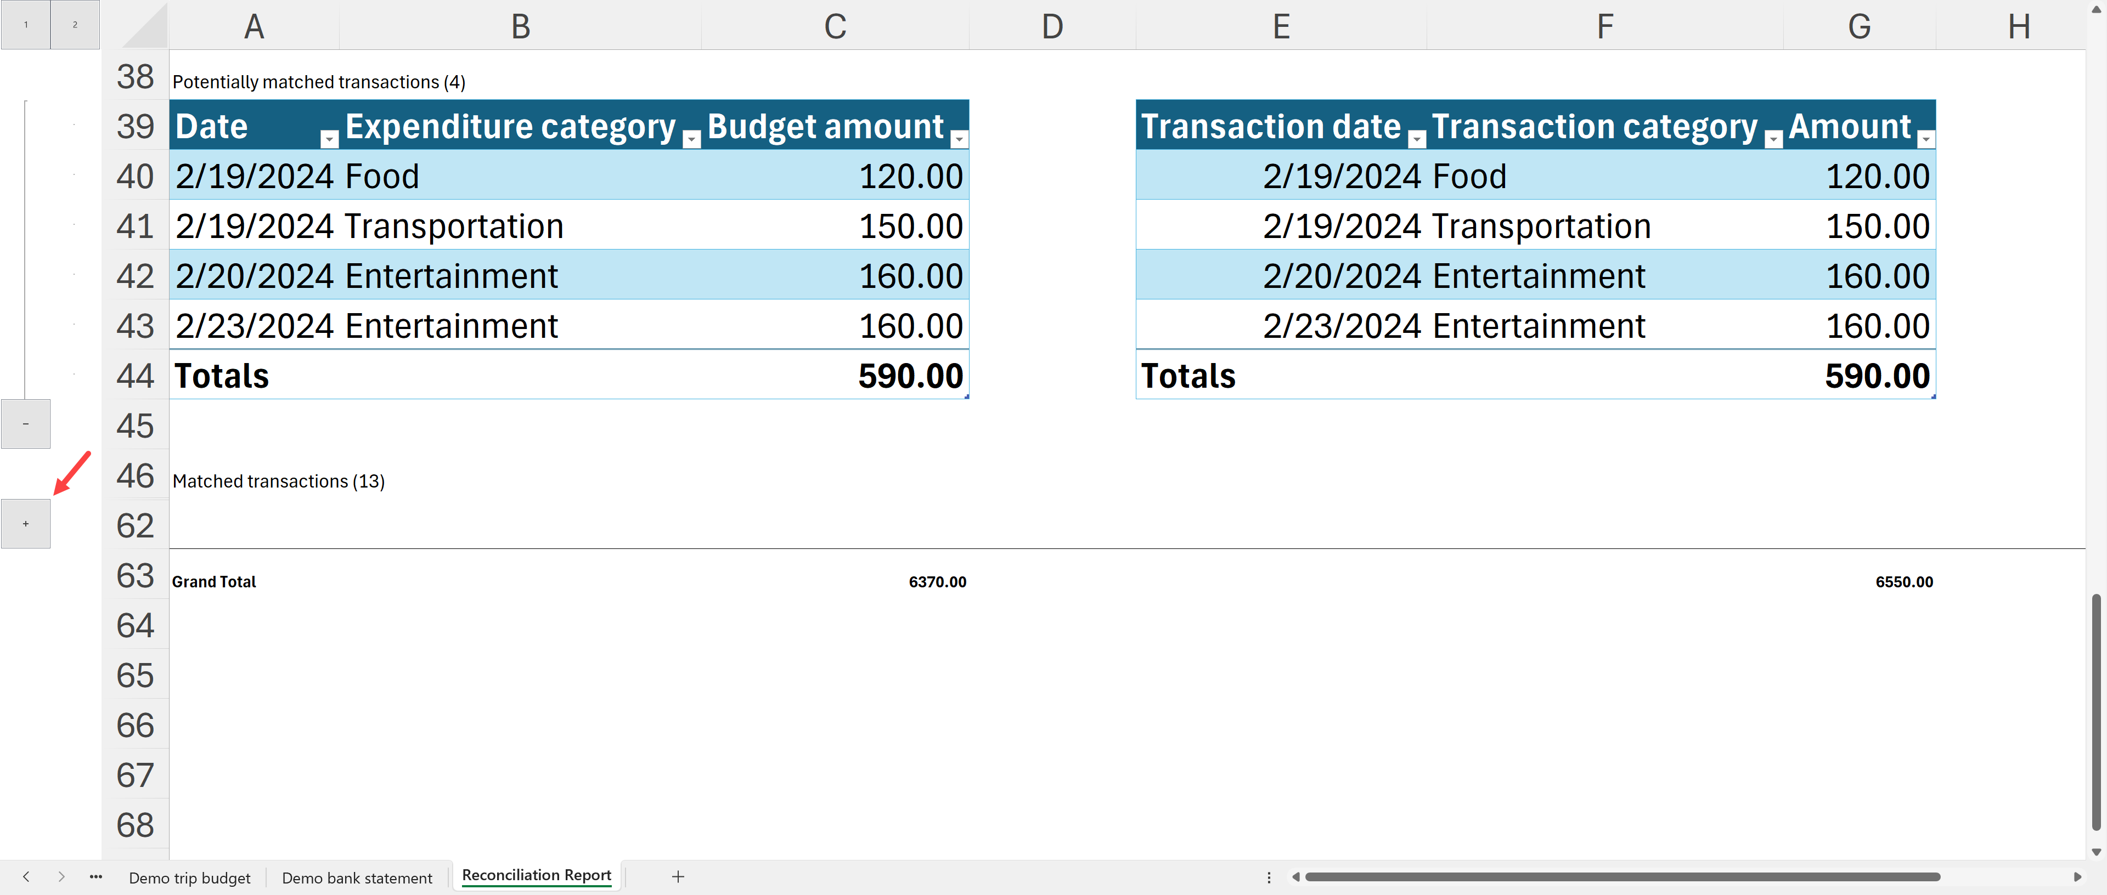Open Transaction date filter dropdown
This screenshot has height=895, width=2107.
coord(1417,139)
